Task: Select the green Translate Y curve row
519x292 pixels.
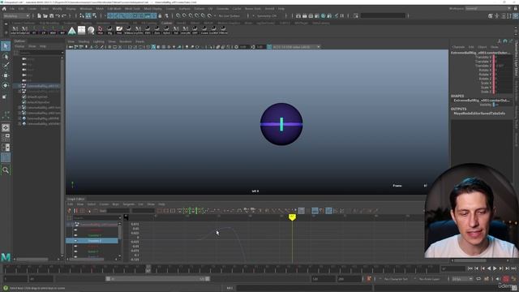Action: (95, 235)
